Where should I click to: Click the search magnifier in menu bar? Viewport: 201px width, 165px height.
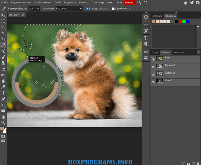pos(139,3)
